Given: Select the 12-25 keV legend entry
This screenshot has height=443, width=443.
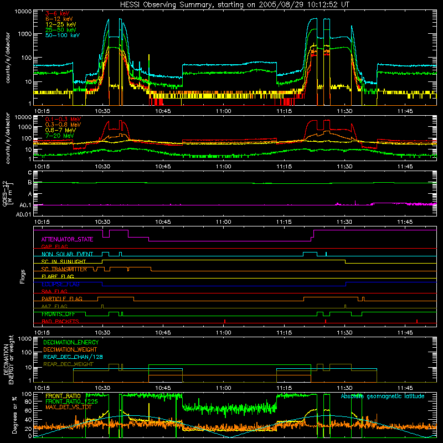Looking at the screenshot, I should click(x=61, y=24).
